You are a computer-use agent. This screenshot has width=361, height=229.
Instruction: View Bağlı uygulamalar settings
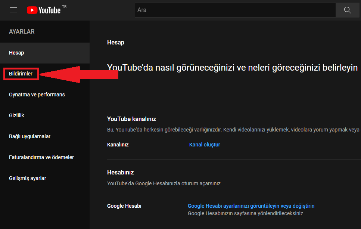click(x=30, y=136)
